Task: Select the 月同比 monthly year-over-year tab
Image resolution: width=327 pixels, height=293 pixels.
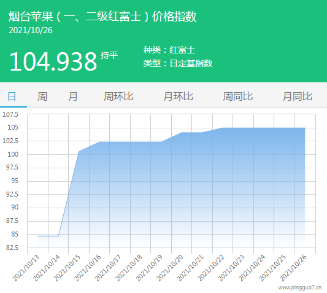Action: click(298, 96)
